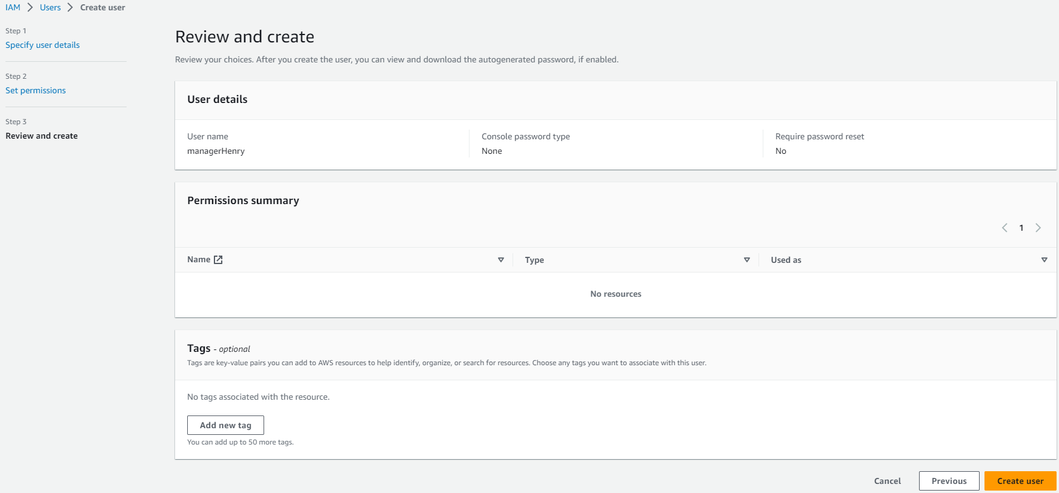Viewport: 1059px width, 493px height.
Task: Click the Name column header text
Action: [199, 260]
